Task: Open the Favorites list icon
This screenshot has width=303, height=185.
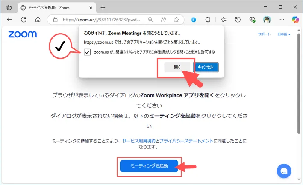Action: pos(224,20)
